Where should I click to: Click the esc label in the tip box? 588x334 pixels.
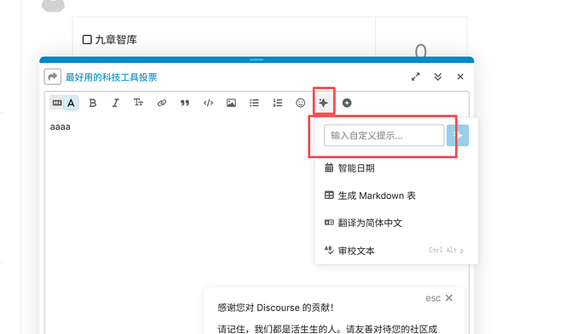click(x=433, y=298)
